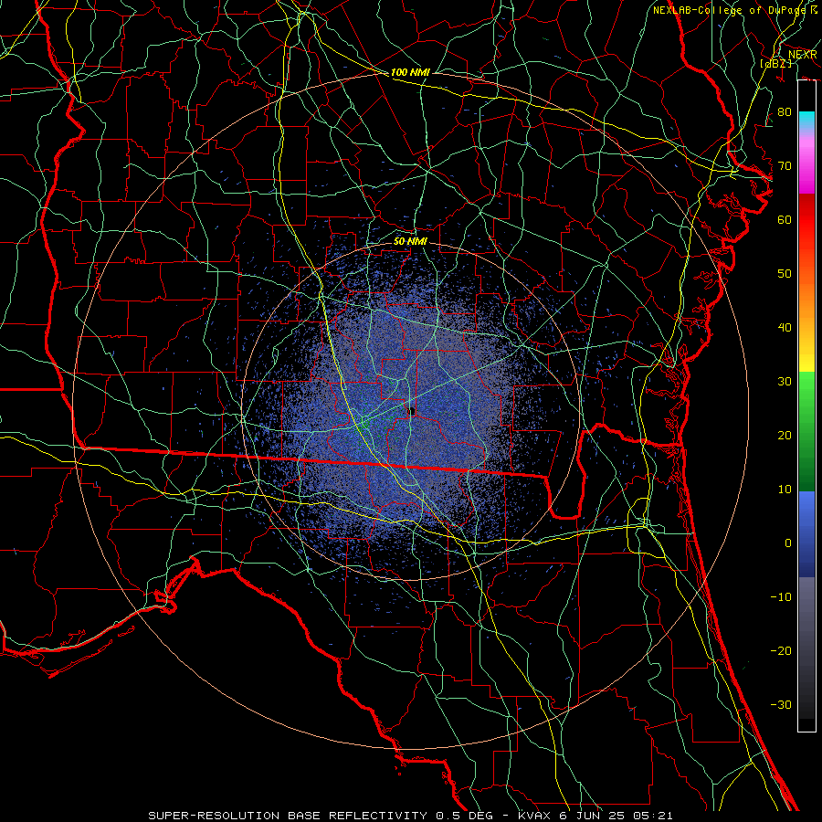822x822 pixels.
Task: Click the Super-Resolution Base Reflectivity caption
Action: click(x=410, y=816)
